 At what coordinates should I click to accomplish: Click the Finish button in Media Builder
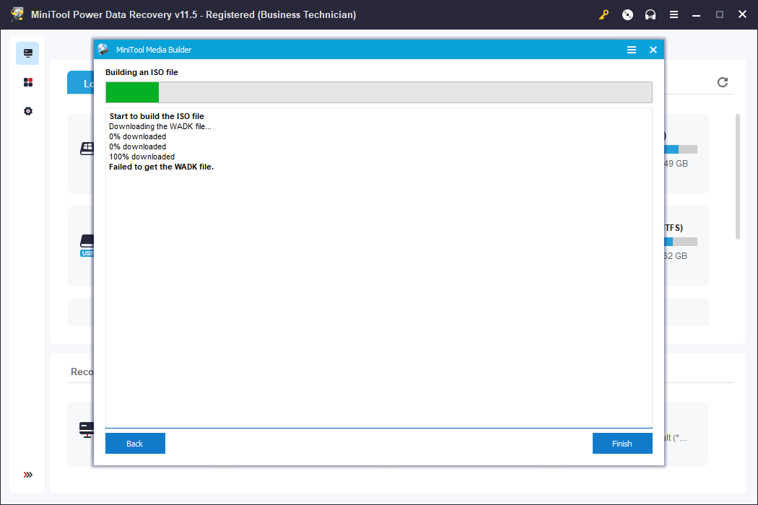(622, 443)
